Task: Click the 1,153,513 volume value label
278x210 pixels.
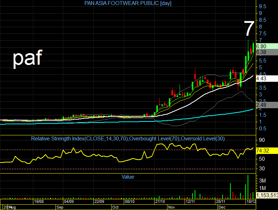Action: 267,195
